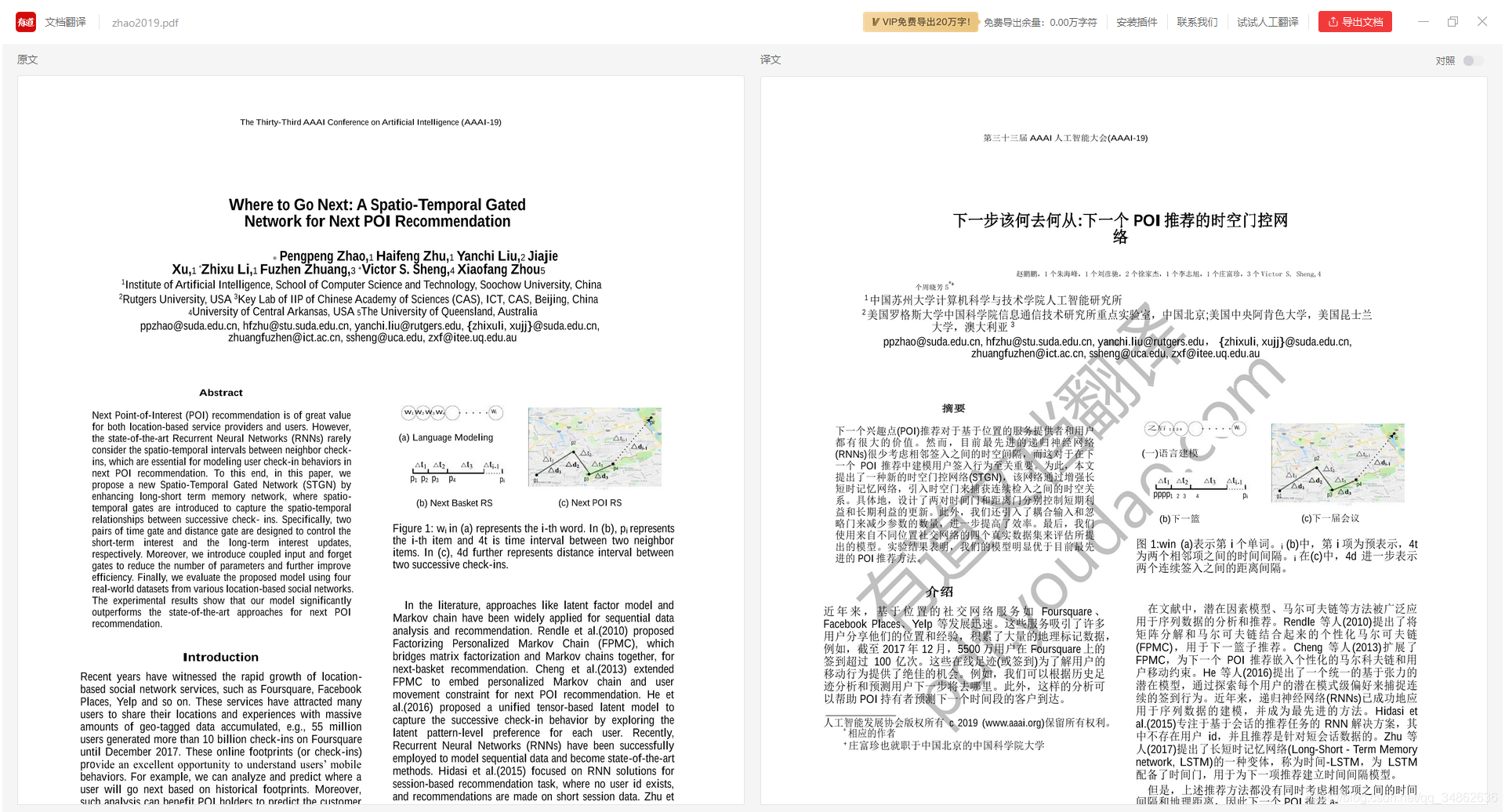1505x812 pixels.
Task: Click the Abstract heading in original
Action: (x=221, y=393)
